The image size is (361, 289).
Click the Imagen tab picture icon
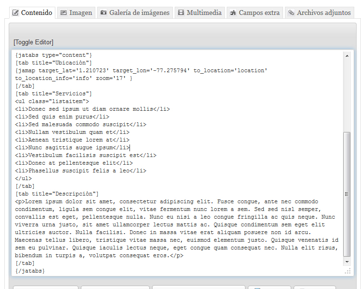tap(64, 13)
